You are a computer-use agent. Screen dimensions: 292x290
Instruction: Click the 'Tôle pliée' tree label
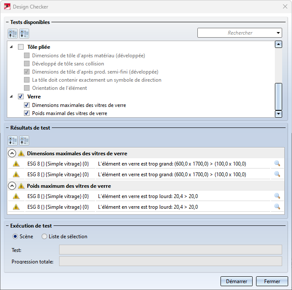[x=39, y=47]
